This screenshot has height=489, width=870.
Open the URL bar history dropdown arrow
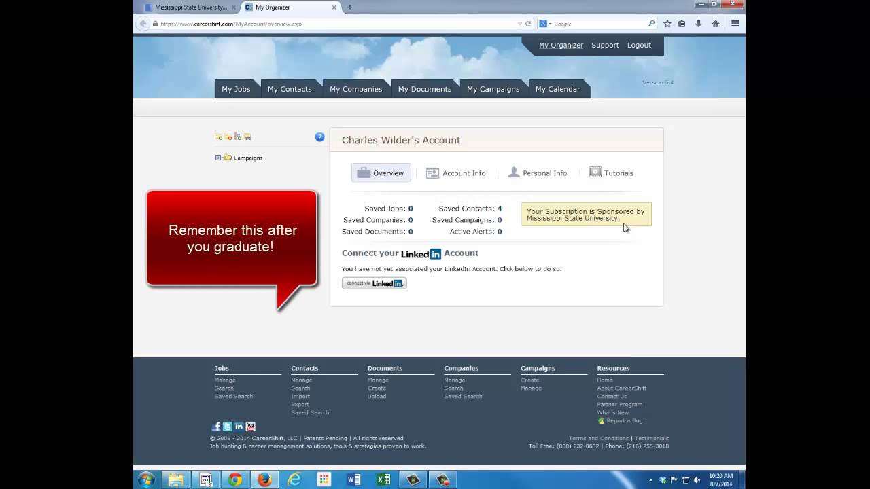click(x=520, y=24)
